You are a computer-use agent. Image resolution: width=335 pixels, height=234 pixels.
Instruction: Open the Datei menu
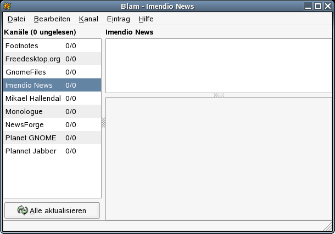[x=16, y=19]
